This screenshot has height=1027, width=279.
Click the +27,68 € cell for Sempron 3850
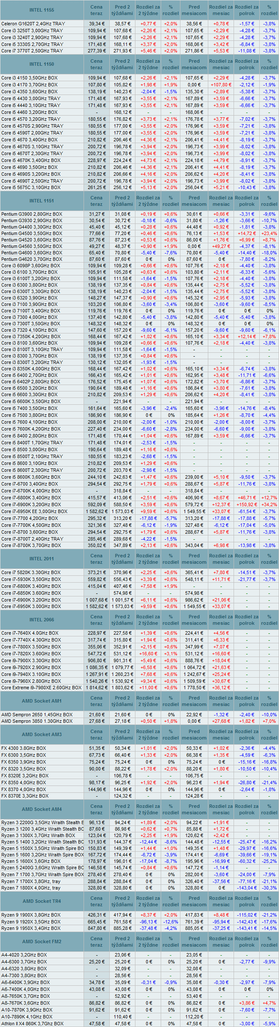point(221,721)
